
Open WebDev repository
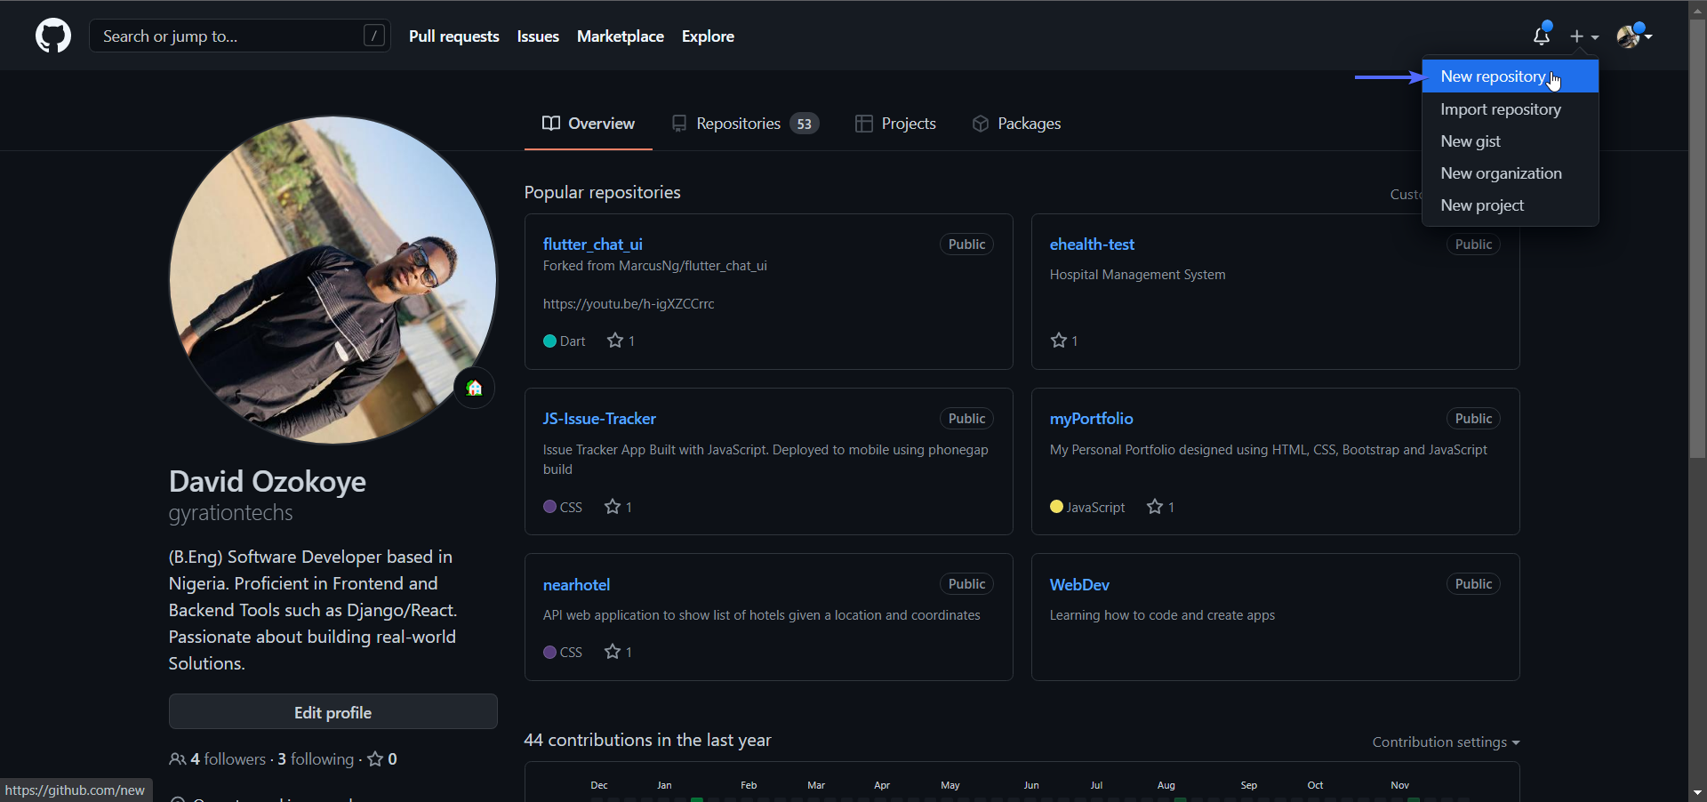[x=1079, y=585]
